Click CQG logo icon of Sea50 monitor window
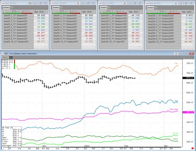 53,3
